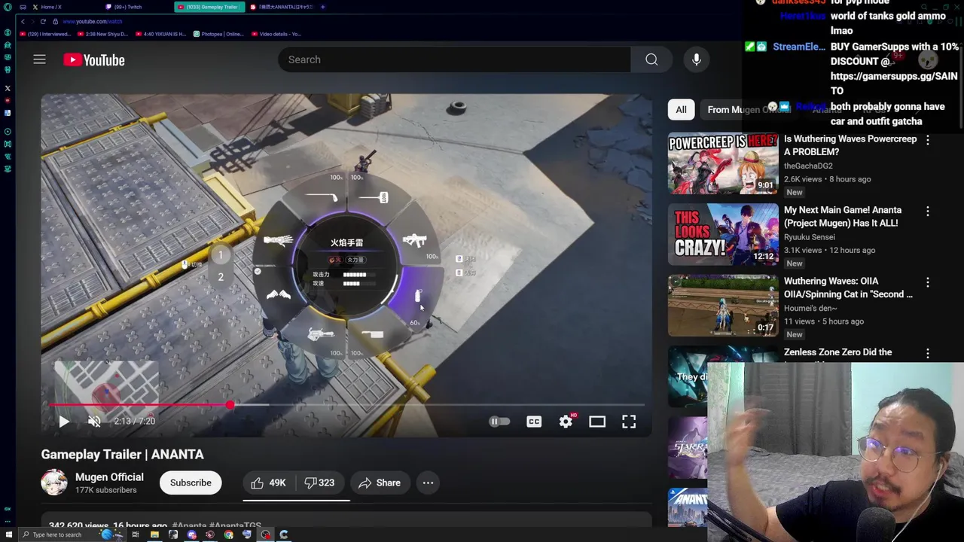Viewport: 964px width, 542px height.
Task: Click the red progress bar scrubber
Action: point(230,405)
